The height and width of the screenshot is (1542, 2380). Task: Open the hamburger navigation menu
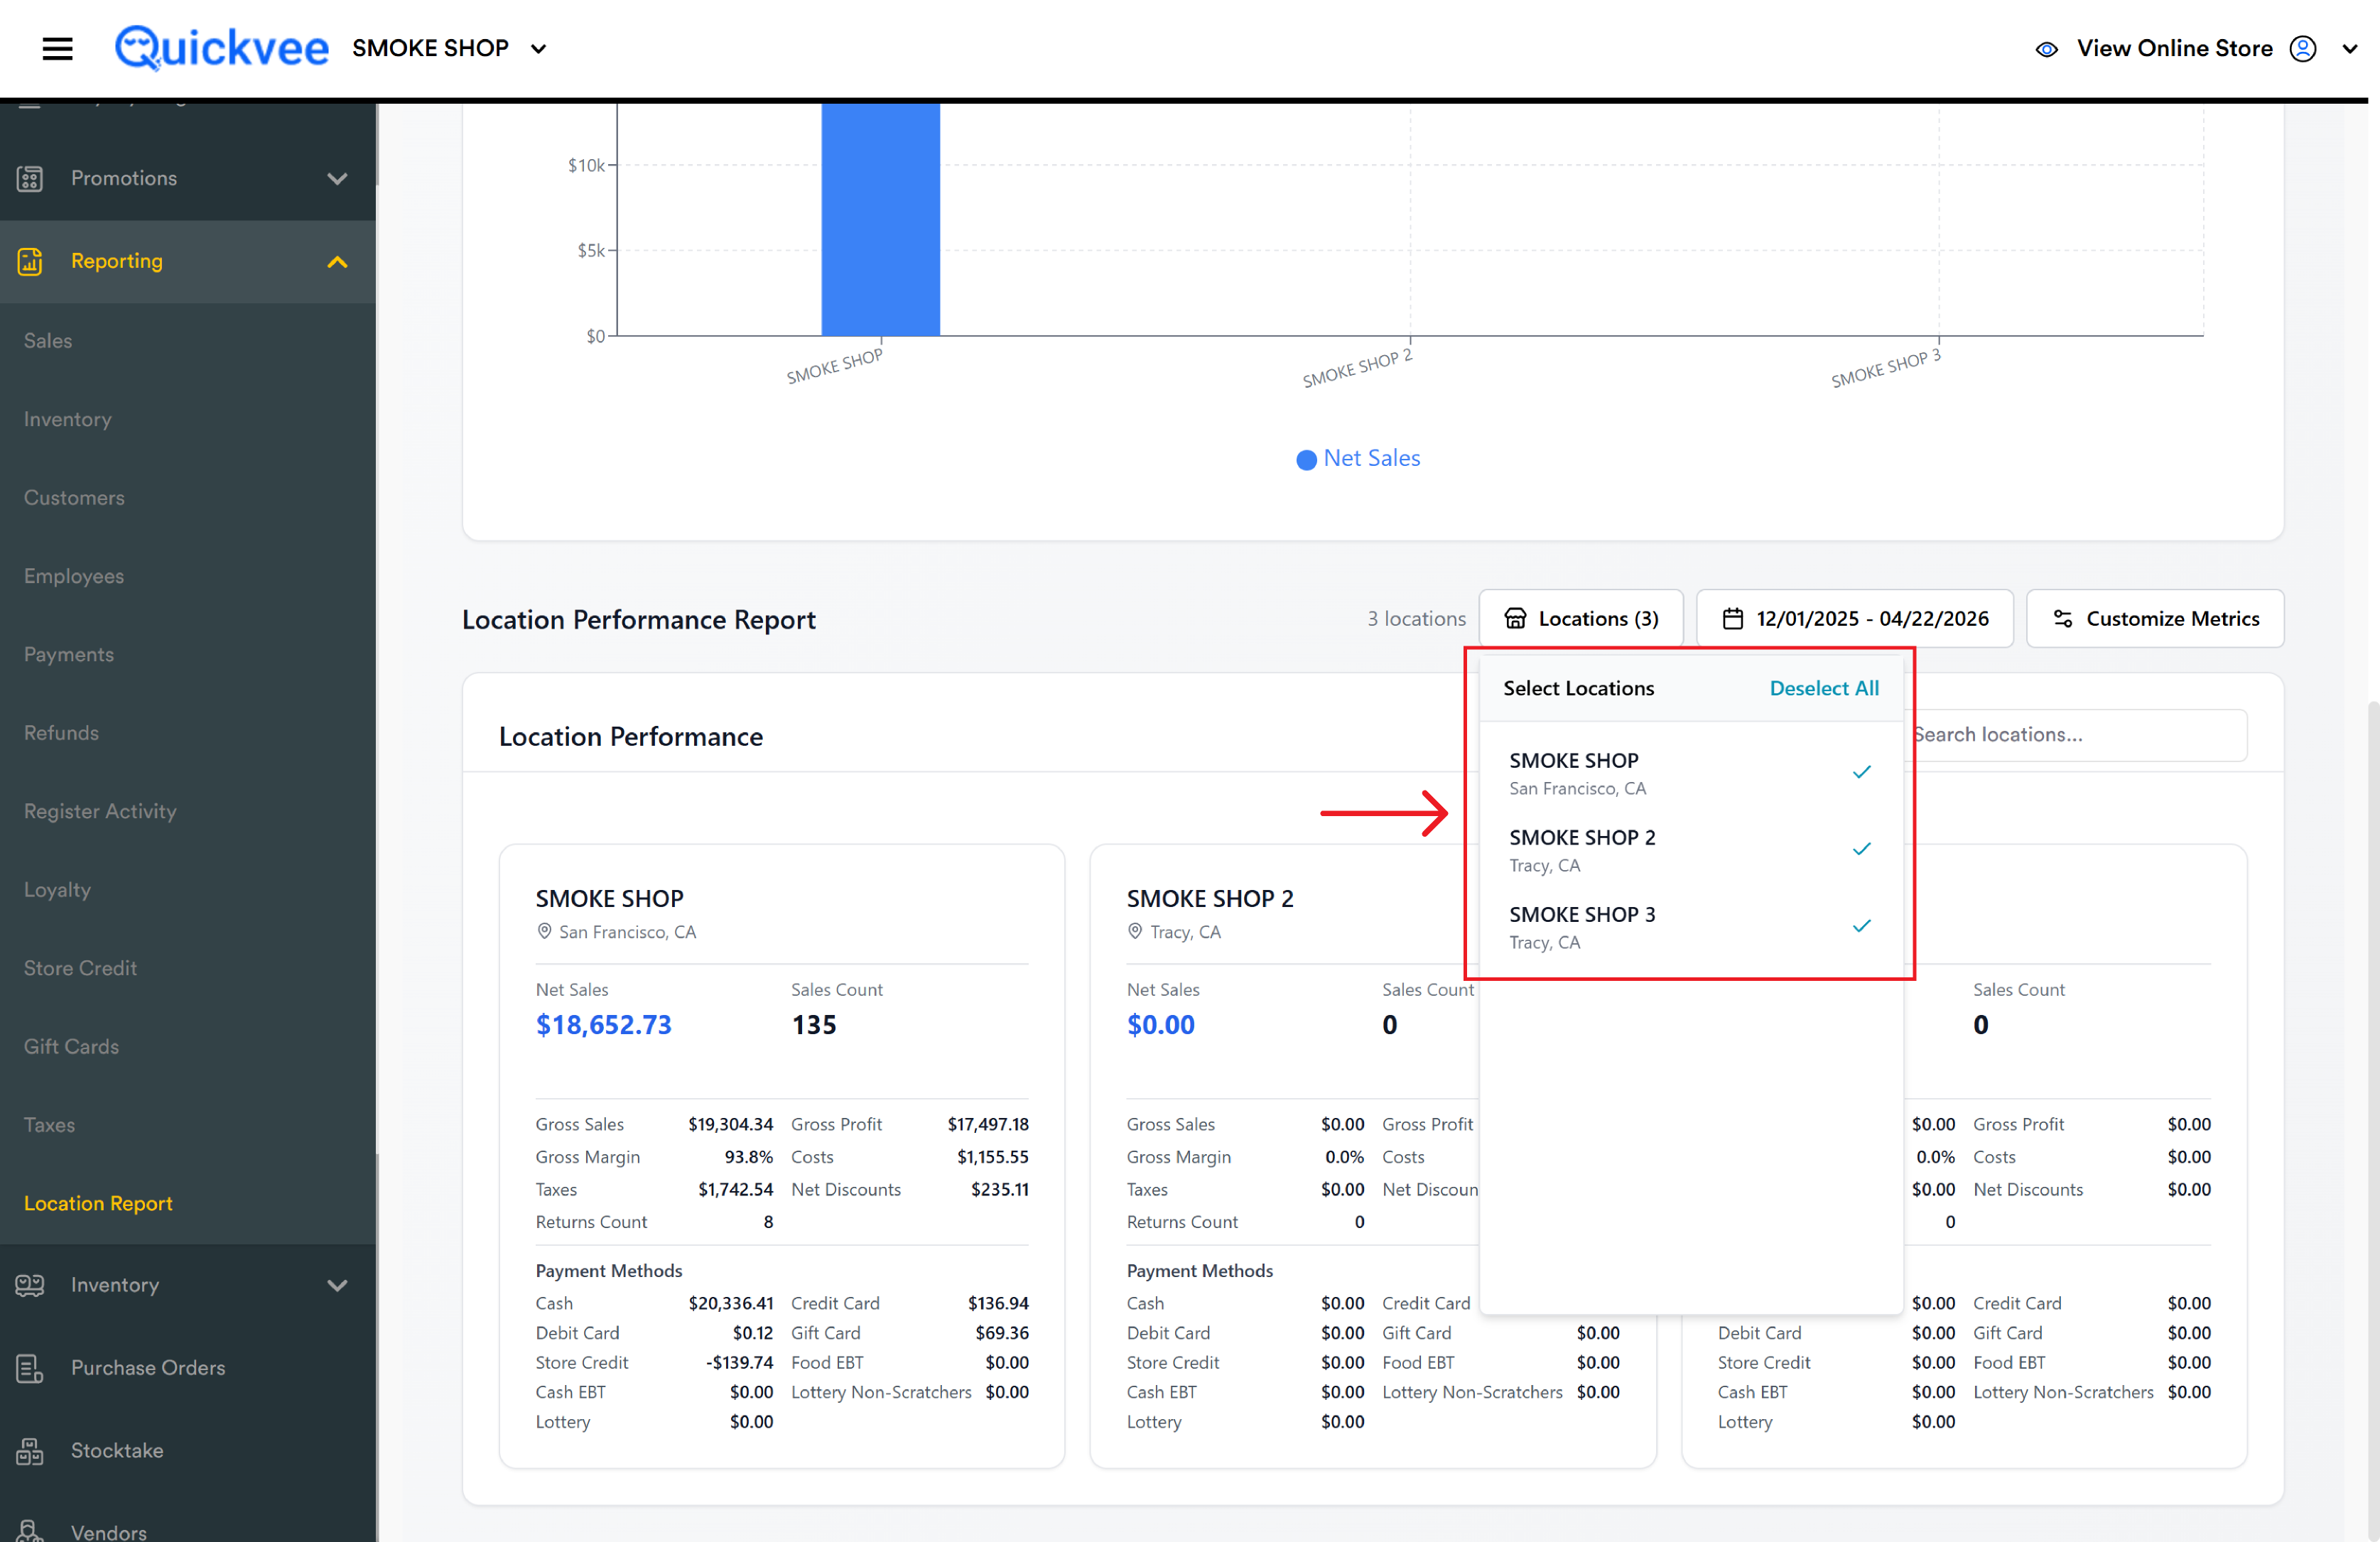pyautogui.click(x=57, y=48)
